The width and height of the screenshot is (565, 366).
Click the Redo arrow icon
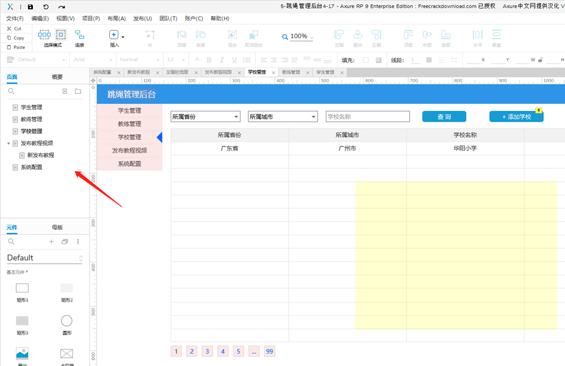pyautogui.click(x=62, y=7)
